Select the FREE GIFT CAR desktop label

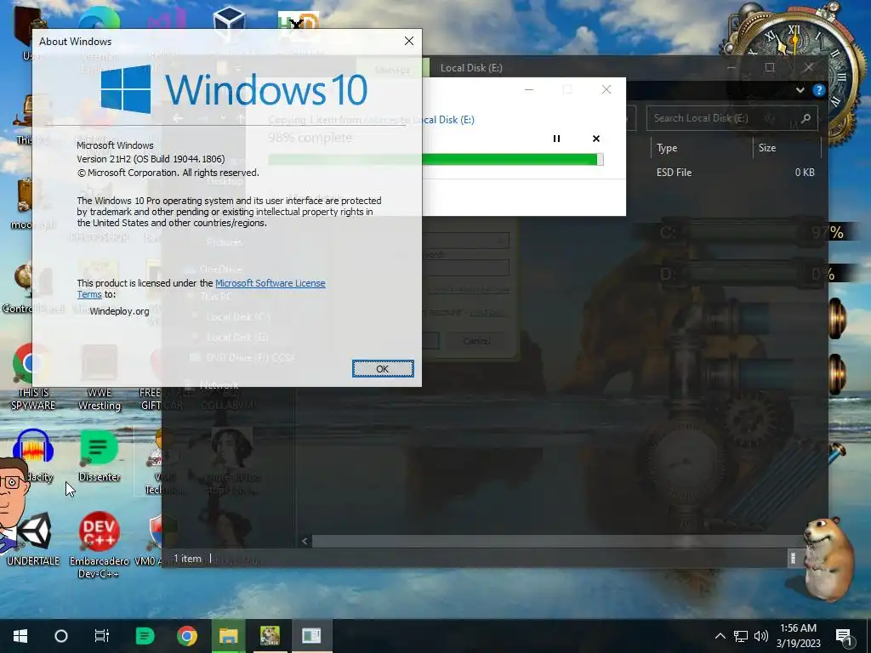(161, 400)
